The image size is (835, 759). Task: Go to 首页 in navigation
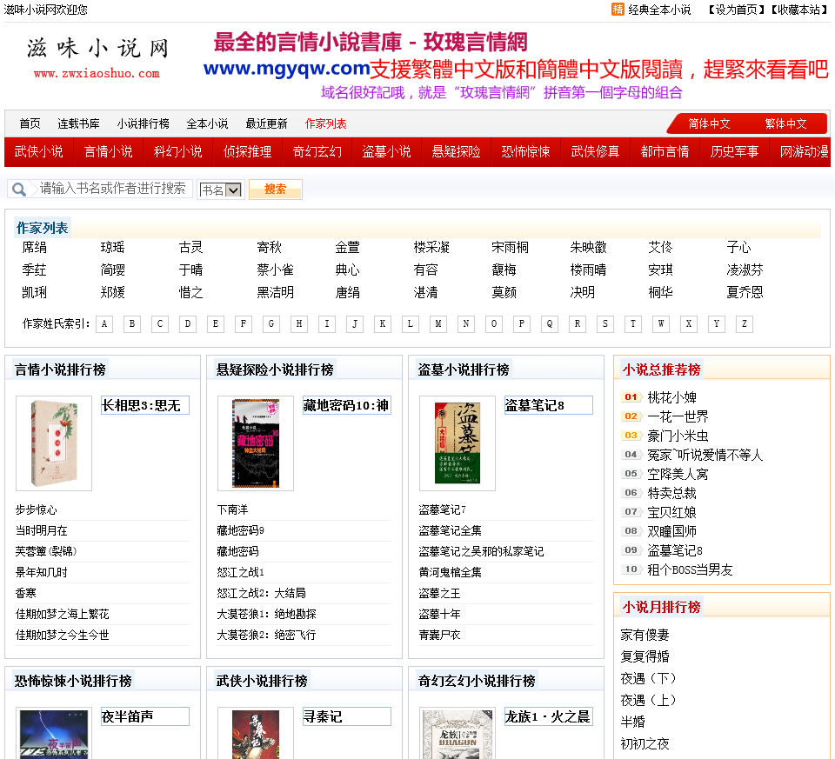[30, 124]
